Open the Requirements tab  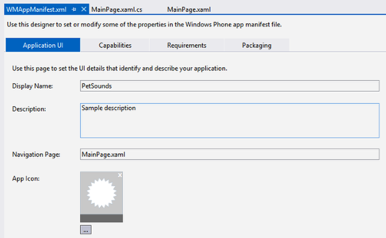(186, 45)
